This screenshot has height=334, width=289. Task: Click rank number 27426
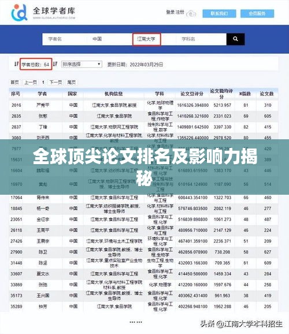tap(16, 241)
